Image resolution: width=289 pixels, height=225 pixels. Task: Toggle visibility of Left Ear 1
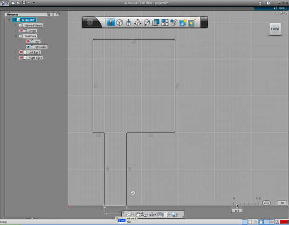click(21, 52)
